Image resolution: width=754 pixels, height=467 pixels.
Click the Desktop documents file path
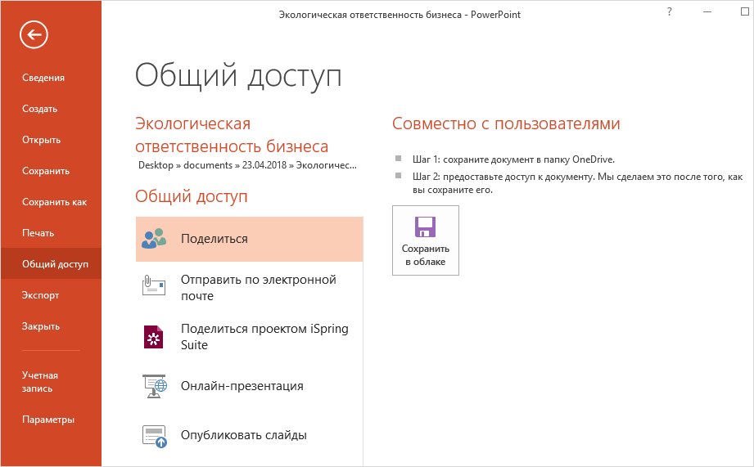click(247, 164)
